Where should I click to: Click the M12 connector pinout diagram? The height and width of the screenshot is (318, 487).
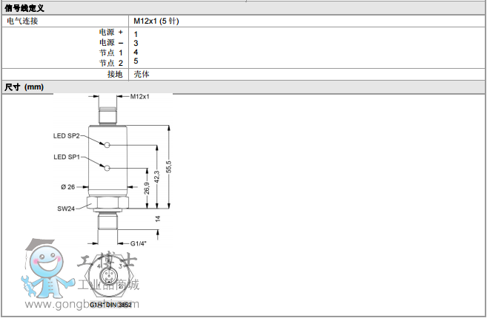pos(109,280)
